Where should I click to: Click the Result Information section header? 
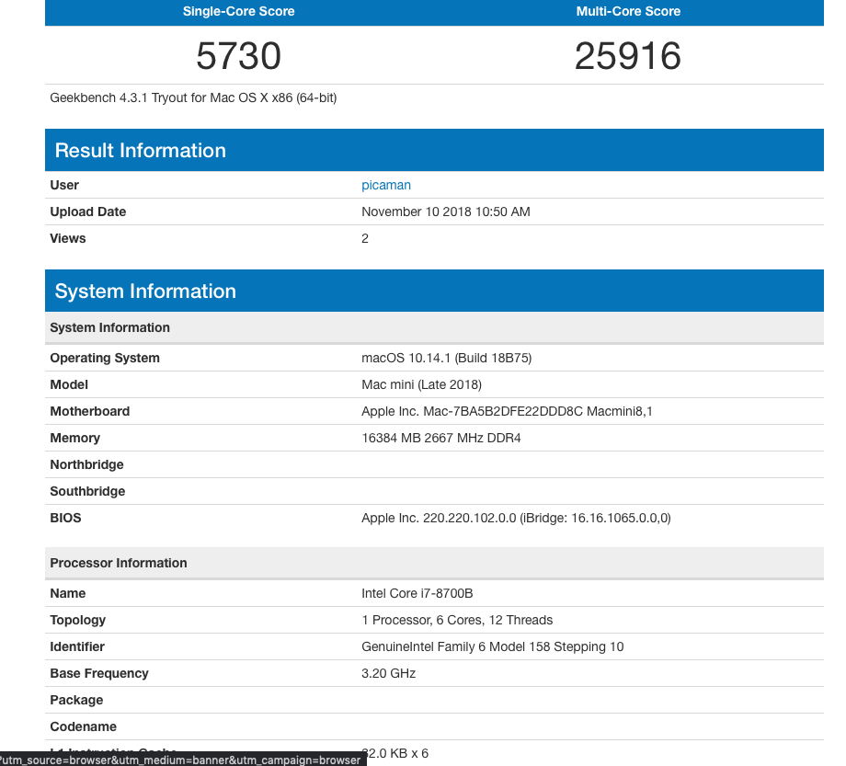[140, 150]
